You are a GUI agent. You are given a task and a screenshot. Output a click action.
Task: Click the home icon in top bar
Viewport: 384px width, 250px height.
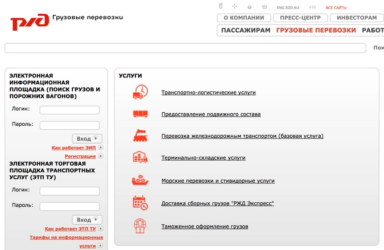pos(249,7)
